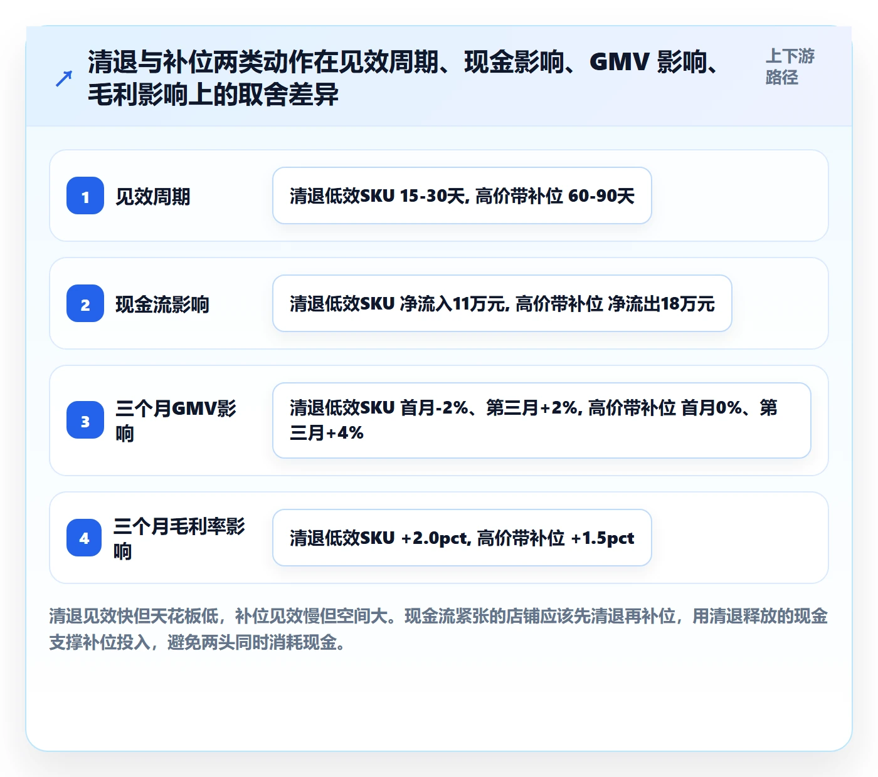Image resolution: width=878 pixels, height=777 pixels.
Task: Click the number 4 badge
Action: [84, 538]
